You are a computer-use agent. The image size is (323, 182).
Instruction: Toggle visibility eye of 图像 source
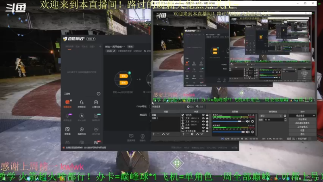click(x=203, y=128)
